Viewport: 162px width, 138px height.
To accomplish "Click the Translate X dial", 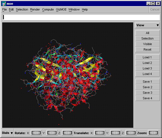I will [x=100, y=133].
